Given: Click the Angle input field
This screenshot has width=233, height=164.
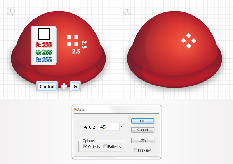Looking at the screenshot, I should tap(109, 127).
